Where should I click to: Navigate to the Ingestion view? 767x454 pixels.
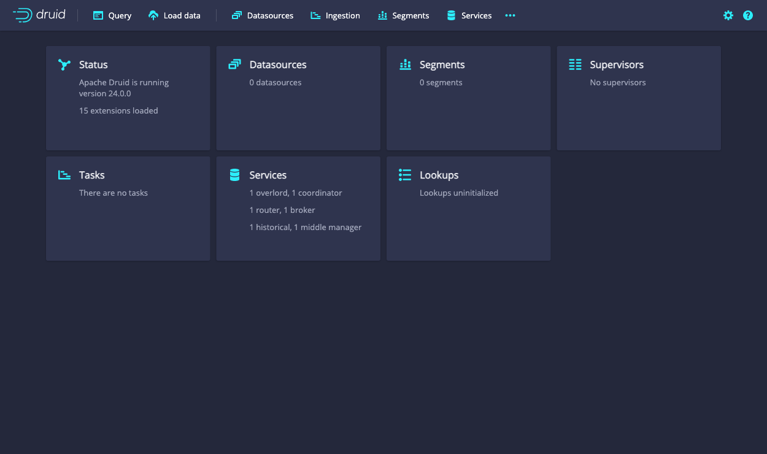coord(335,15)
